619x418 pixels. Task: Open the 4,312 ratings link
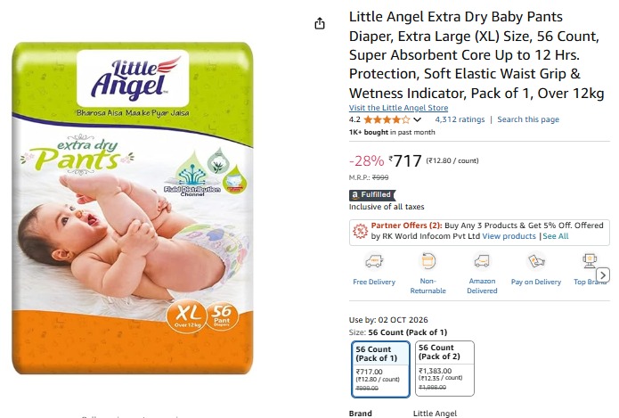click(460, 119)
